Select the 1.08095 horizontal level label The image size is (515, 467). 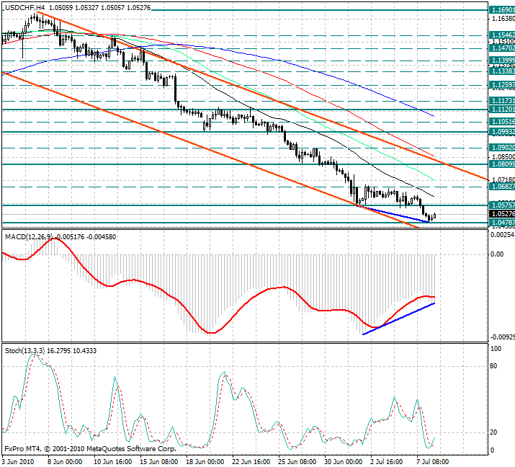(x=501, y=164)
